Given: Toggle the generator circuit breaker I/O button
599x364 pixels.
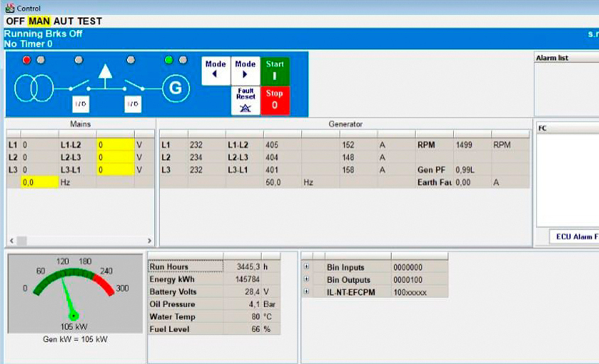Looking at the screenshot, I should tap(133, 104).
